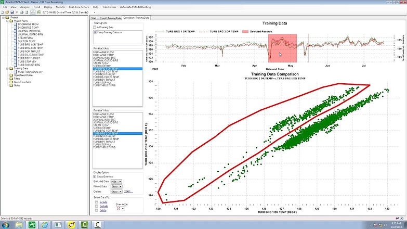Click the Open folder toolbar icon

click(x=7, y=12)
